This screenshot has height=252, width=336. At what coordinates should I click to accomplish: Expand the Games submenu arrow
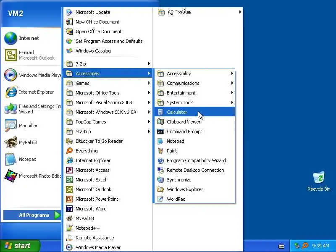click(149, 83)
